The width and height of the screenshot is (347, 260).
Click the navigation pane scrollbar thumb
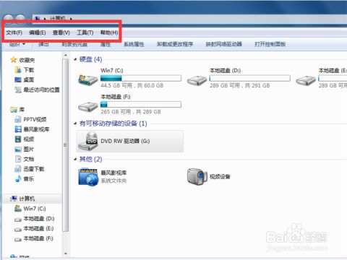point(65,145)
